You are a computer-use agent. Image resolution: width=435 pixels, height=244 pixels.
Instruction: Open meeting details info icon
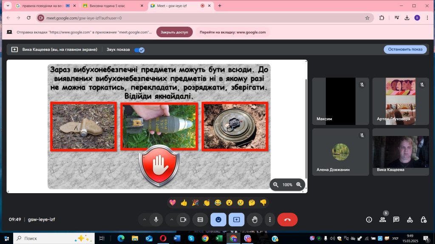coord(369,220)
